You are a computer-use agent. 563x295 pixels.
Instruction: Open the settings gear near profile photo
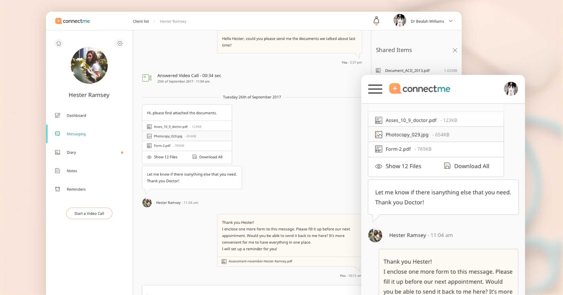(x=120, y=43)
